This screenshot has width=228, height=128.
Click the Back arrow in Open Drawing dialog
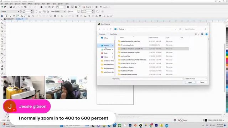click(x=100, y=29)
